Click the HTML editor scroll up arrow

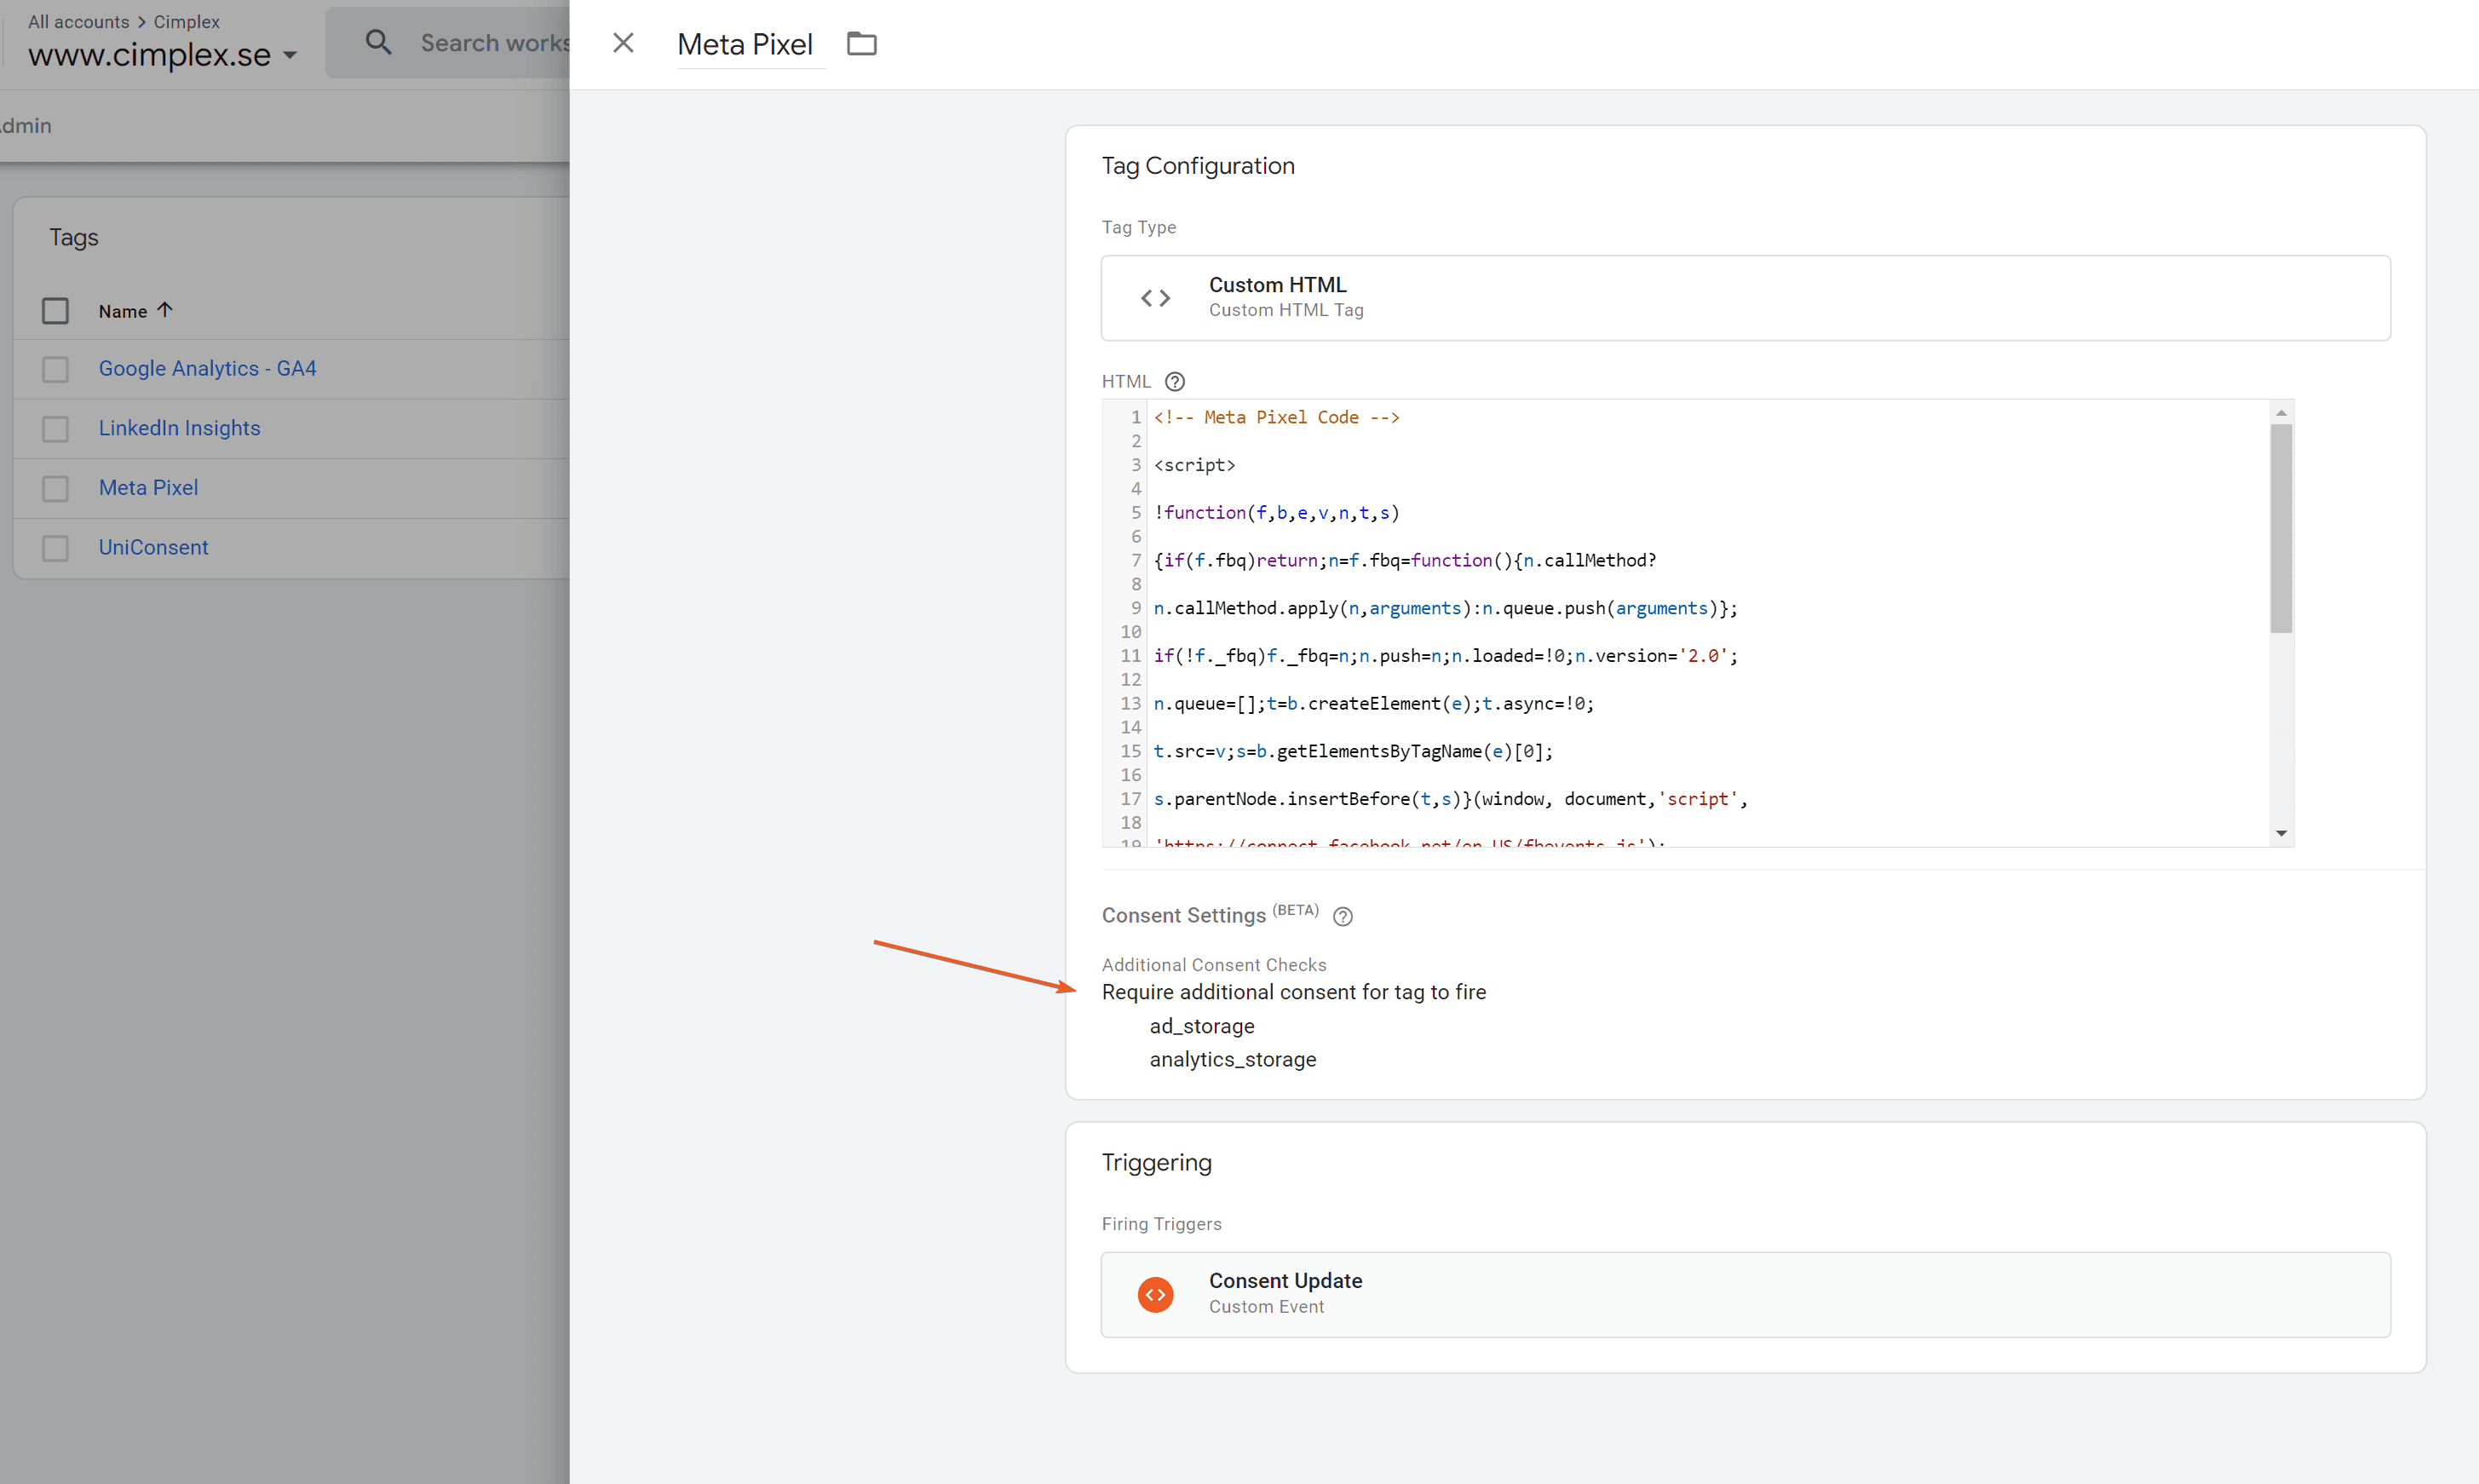(x=2281, y=413)
